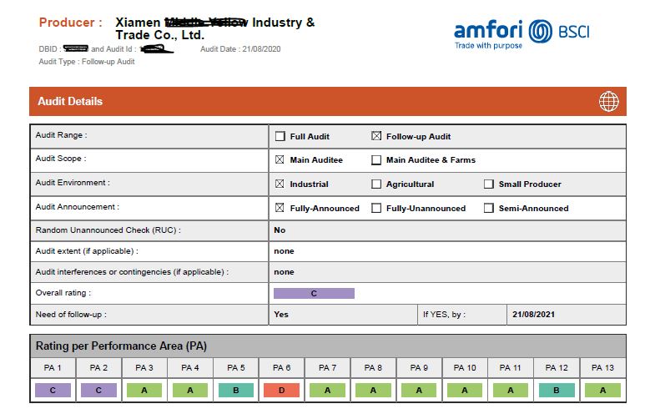Toggle the Main Auditee checkbox

280,159
